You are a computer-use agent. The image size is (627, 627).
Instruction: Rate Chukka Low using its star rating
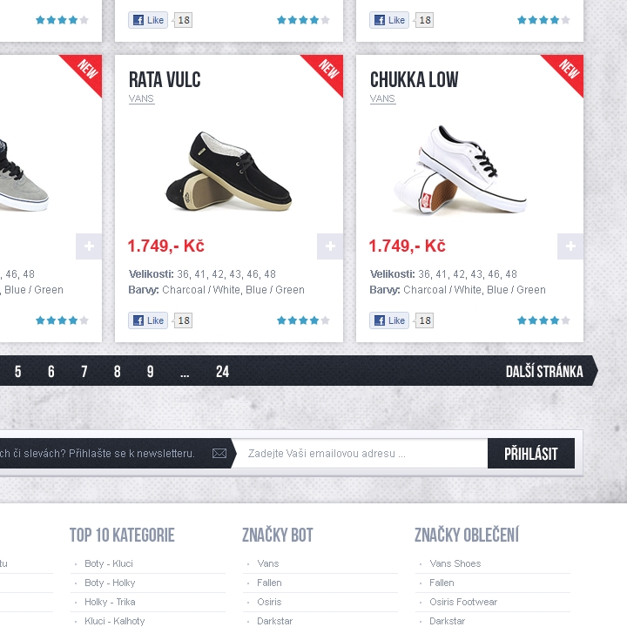(543, 320)
